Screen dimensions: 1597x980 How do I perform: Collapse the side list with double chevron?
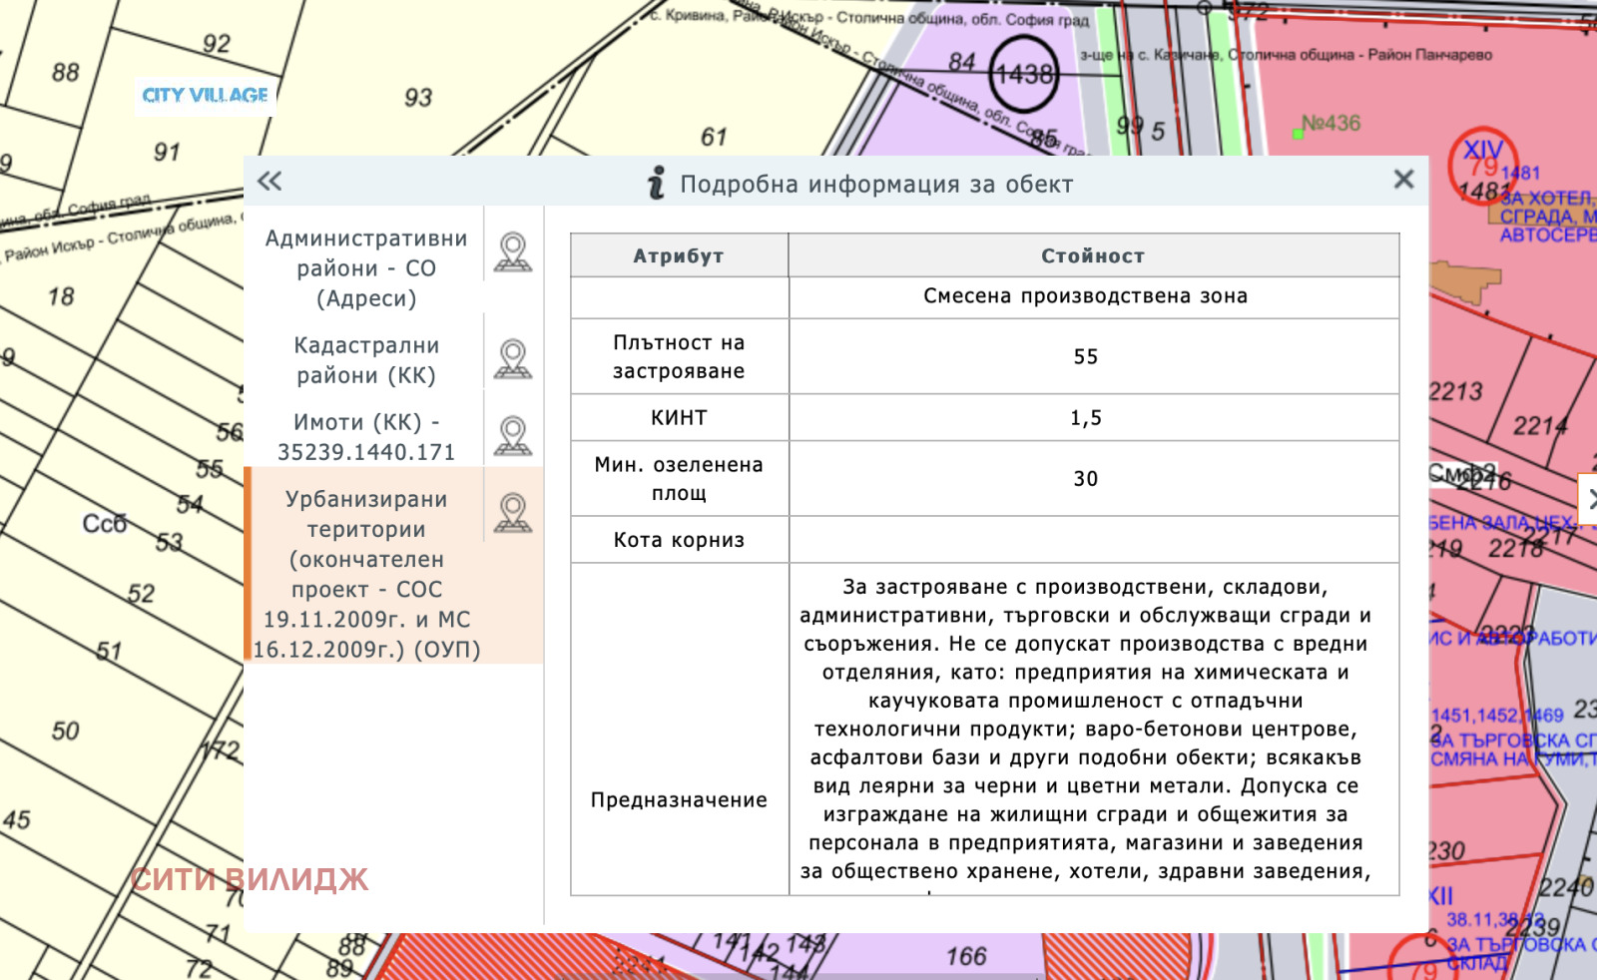(x=269, y=181)
